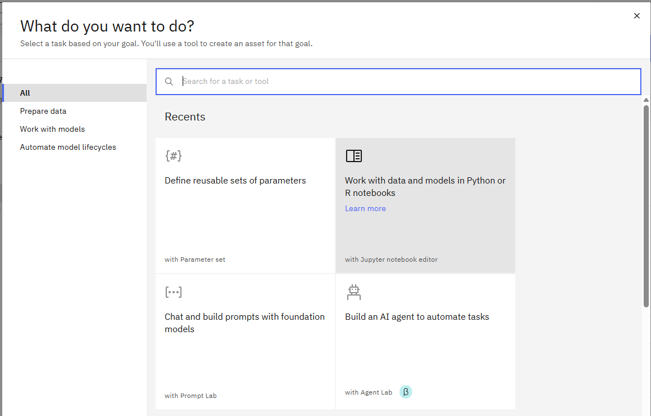Open the Work with models category

[x=52, y=129]
